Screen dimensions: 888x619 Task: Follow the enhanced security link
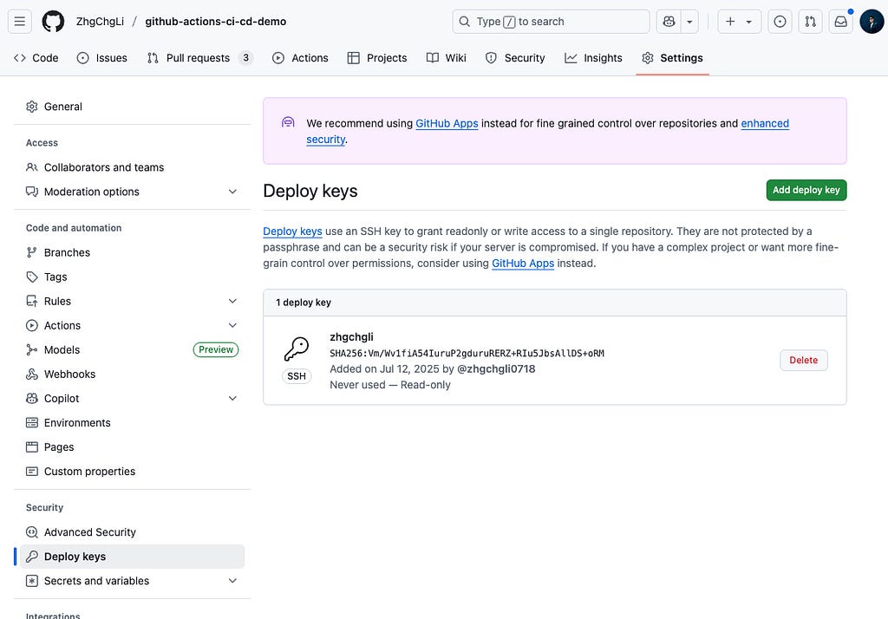coord(765,123)
